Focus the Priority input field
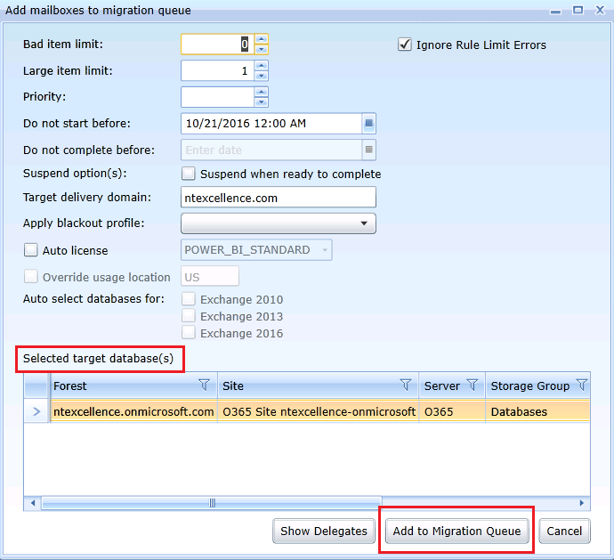 218,97
